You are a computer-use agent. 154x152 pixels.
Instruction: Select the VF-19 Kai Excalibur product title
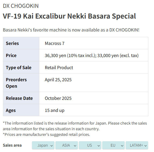click(69, 16)
